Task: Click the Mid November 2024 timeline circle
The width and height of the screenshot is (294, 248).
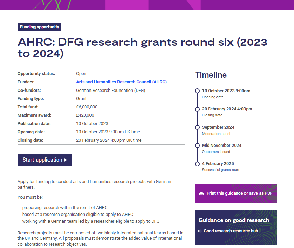Action: click(197, 146)
